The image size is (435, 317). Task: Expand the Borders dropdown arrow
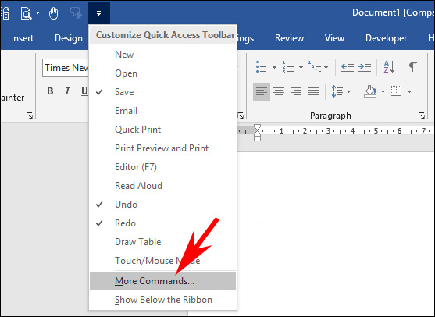[x=409, y=92]
